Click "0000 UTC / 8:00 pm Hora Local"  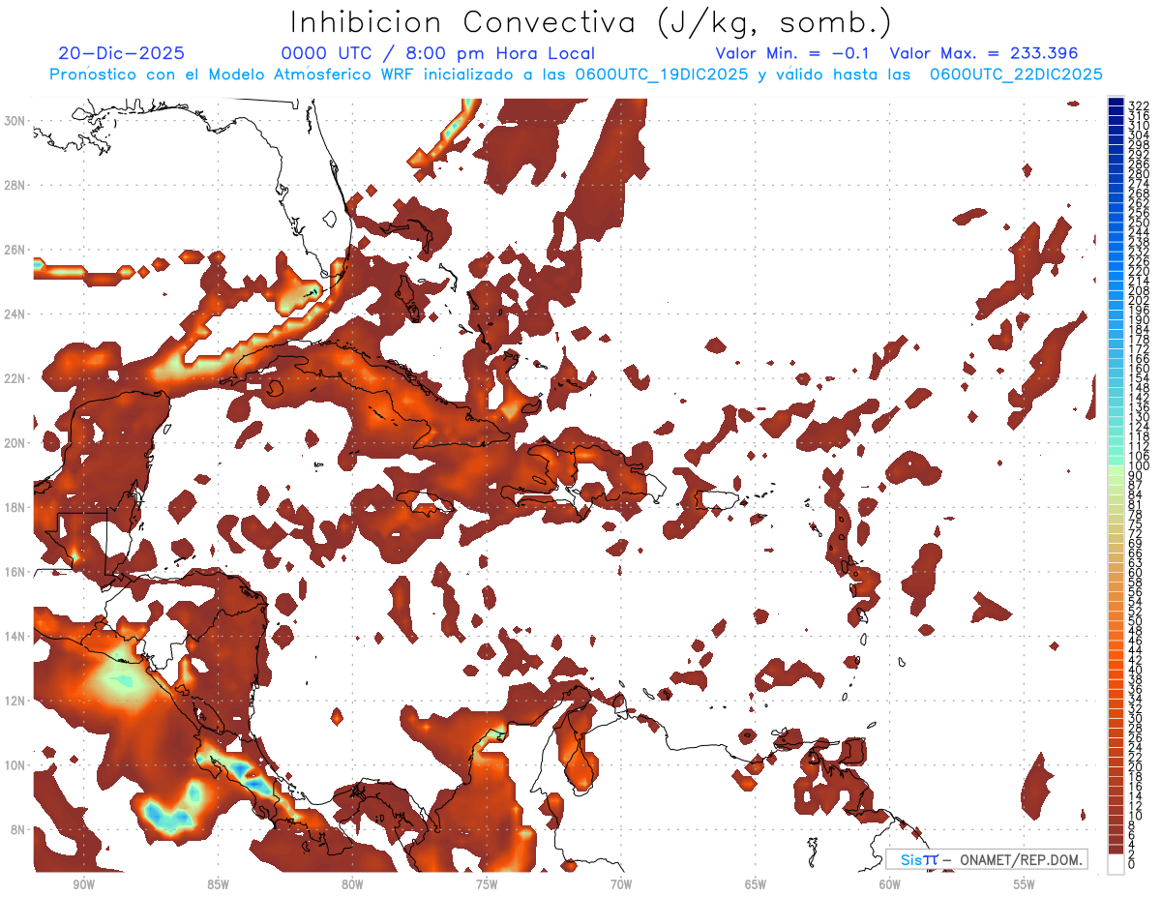click(437, 54)
